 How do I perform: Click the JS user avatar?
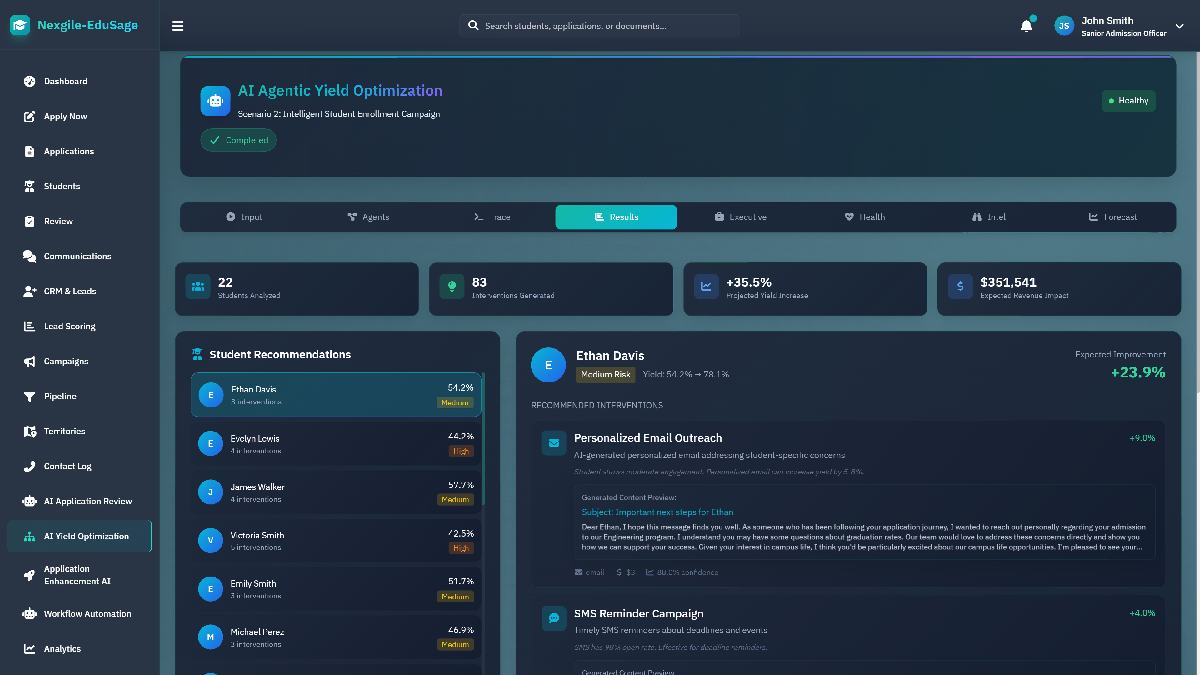click(x=1064, y=26)
